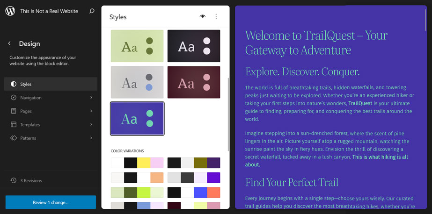Click the Styles panel title

(118, 17)
